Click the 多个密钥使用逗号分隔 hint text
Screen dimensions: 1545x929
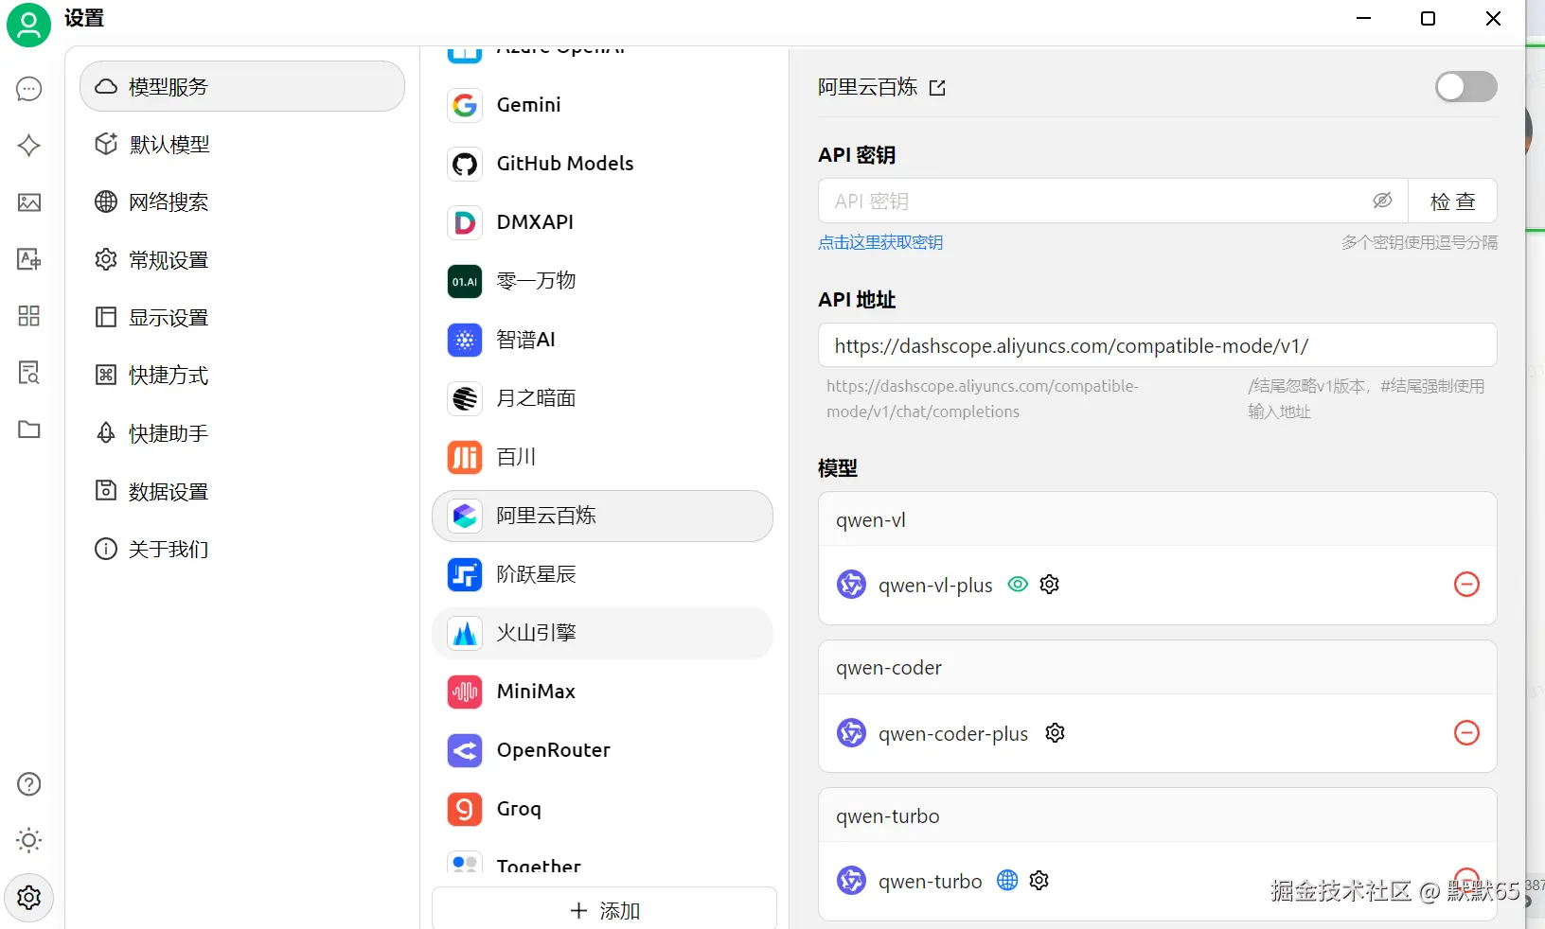click(1419, 242)
